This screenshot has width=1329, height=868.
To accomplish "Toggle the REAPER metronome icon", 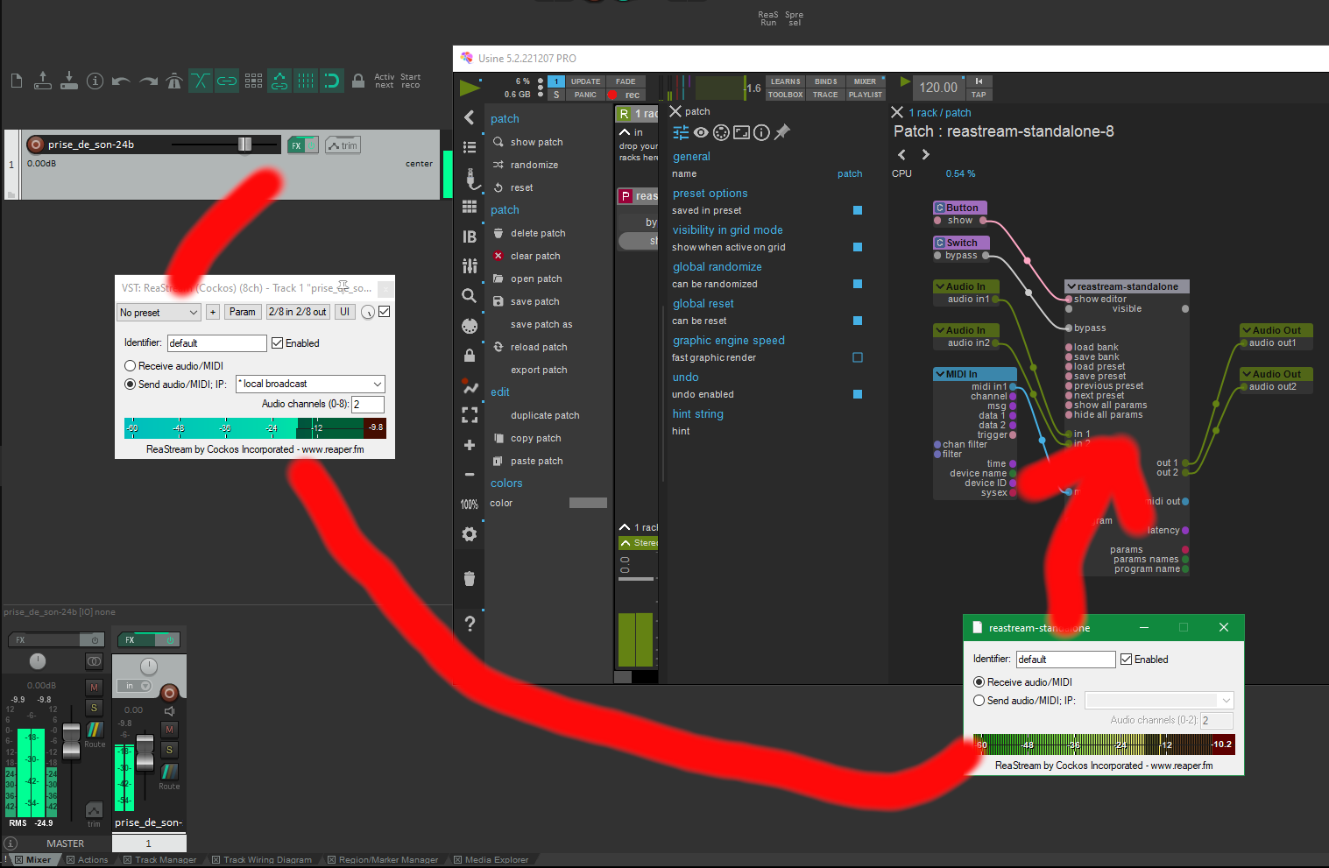I will (174, 81).
